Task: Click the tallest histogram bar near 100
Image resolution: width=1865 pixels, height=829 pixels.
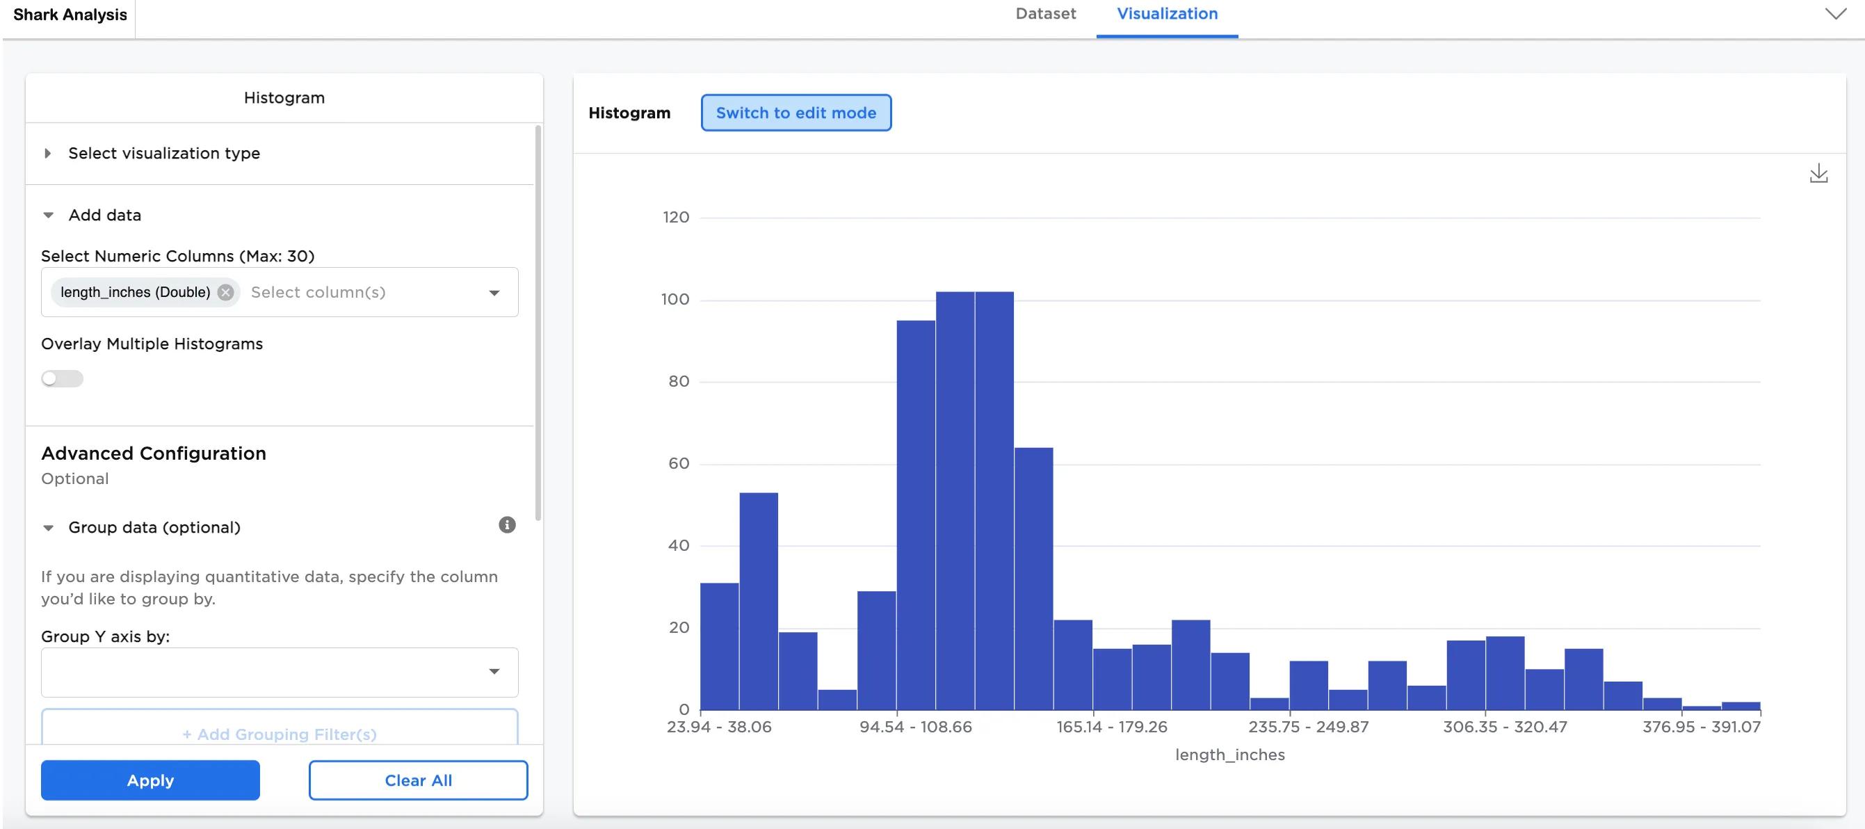Action: tap(955, 499)
